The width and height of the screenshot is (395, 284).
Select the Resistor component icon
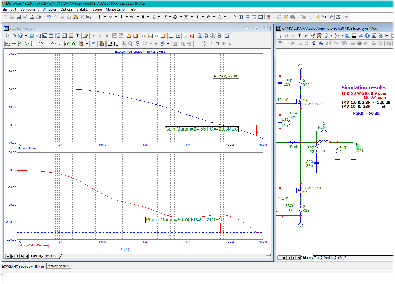pos(110,17)
